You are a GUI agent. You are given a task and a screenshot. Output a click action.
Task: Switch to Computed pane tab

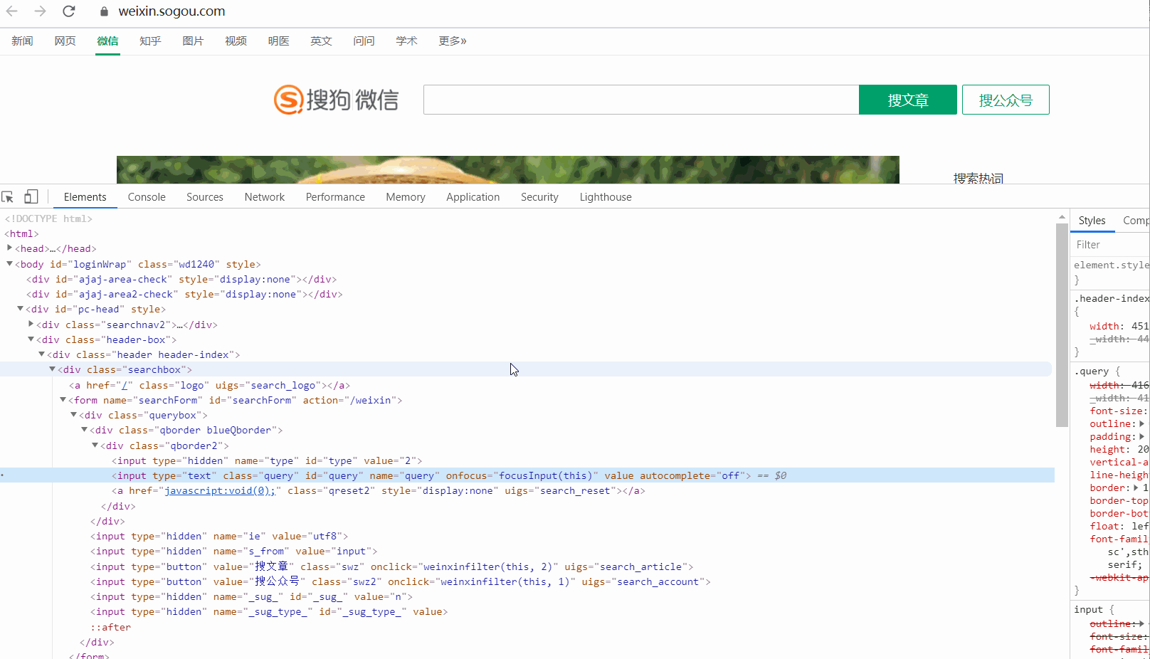tap(1136, 221)
